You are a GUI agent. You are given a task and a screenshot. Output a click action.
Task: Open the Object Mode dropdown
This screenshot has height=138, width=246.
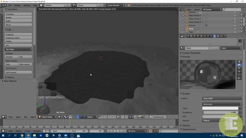[47, 117]
